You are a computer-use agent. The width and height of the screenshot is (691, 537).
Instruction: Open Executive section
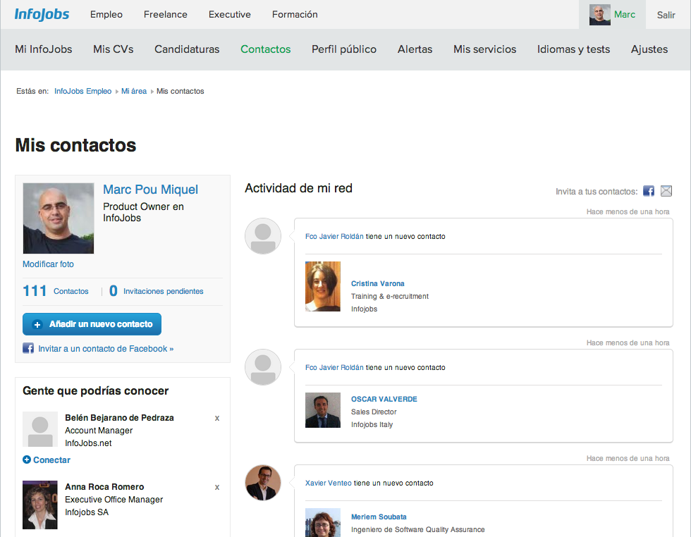pyautogui.click(x=230, y=15)
